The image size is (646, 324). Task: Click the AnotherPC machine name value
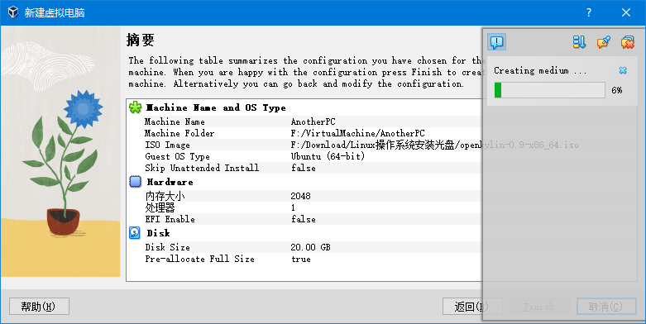point(313,121)
